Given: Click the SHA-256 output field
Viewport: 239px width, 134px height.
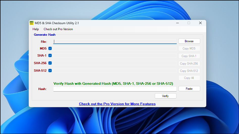Looking at the screenshot, I should [115, 63].
